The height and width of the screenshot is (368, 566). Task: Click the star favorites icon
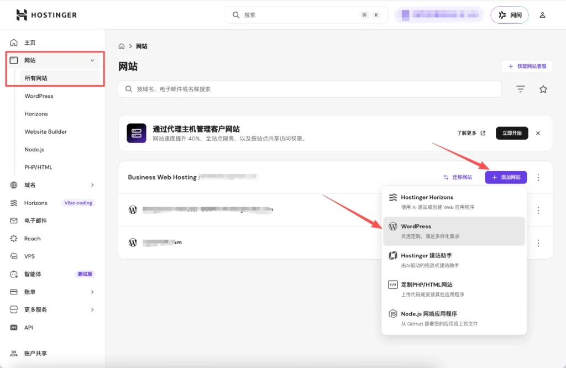tap(543, 89)
